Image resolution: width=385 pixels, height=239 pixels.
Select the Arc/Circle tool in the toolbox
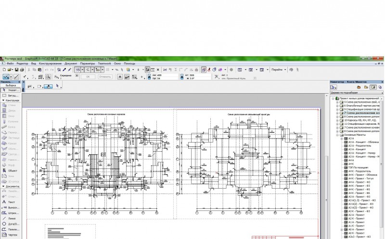click(10, 224)
